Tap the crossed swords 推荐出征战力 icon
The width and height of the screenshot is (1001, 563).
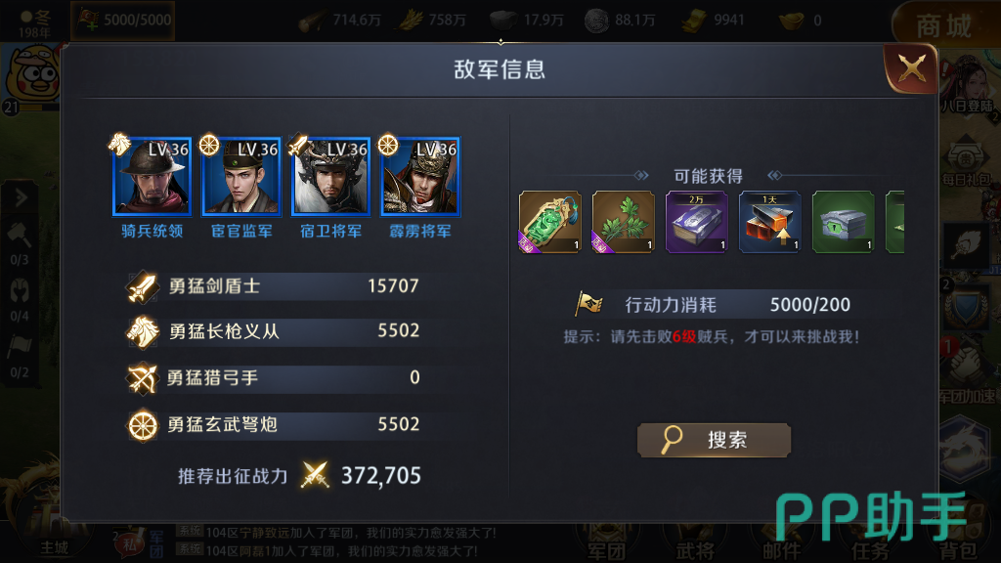pos(315,475)
